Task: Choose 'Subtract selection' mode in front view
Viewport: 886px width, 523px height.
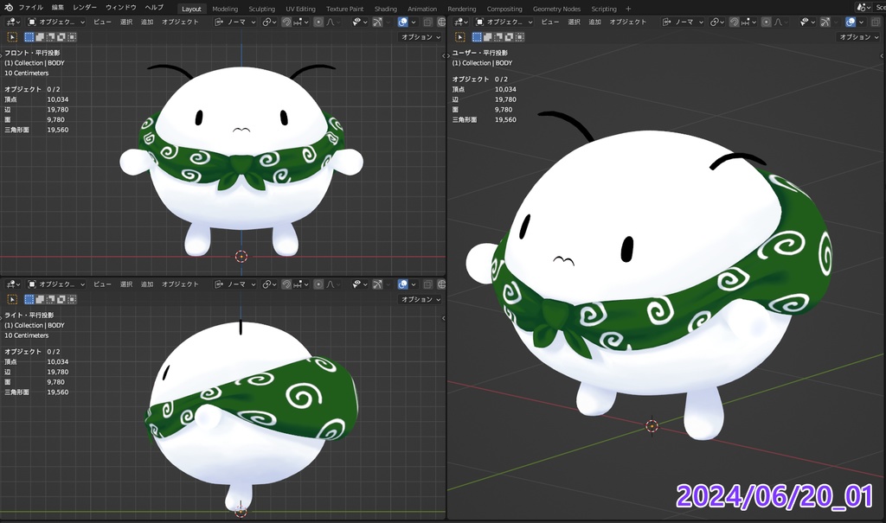Action: [x=50, y=37]
